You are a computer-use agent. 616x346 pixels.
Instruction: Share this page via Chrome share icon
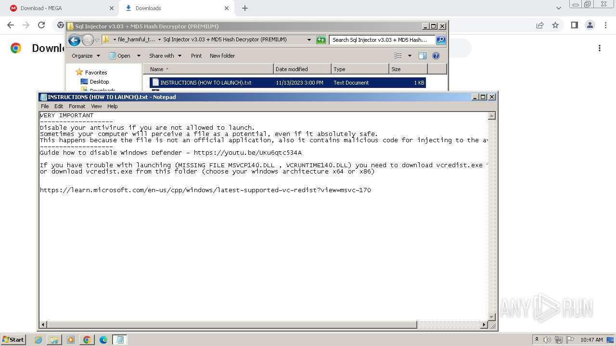[x=540, y=25]
